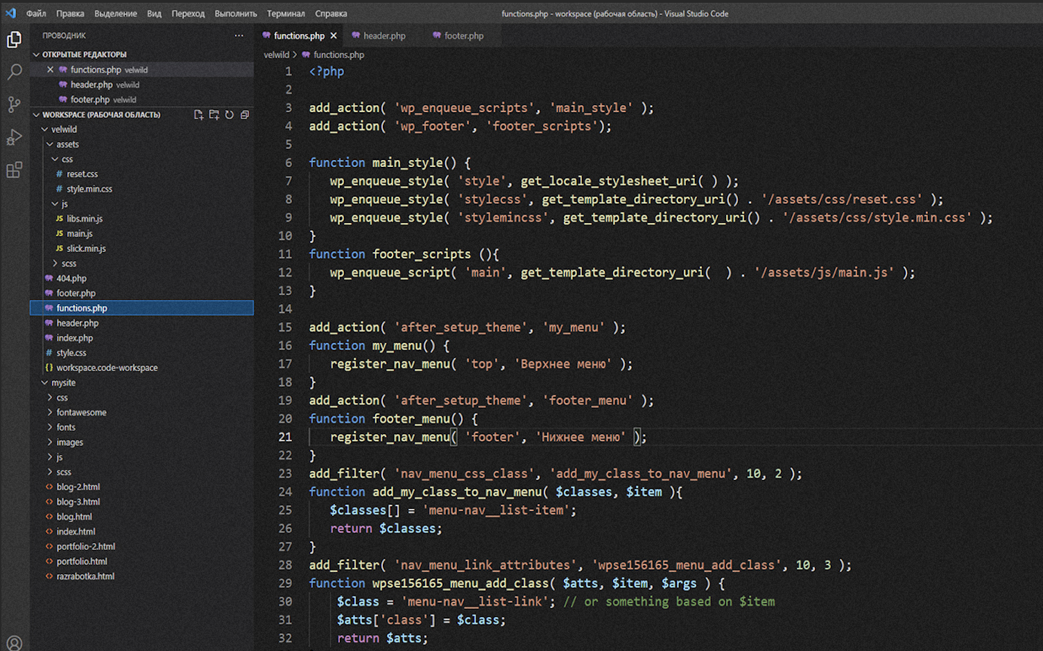Open the Explorer view in activity bar
The image size is (1043, 651).
[14, 40]
